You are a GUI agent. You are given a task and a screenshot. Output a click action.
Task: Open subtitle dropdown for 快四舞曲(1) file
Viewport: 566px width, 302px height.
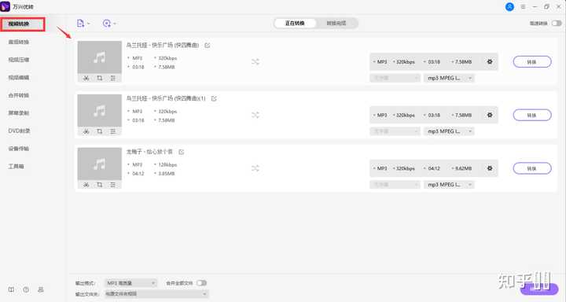click(395, 131)
